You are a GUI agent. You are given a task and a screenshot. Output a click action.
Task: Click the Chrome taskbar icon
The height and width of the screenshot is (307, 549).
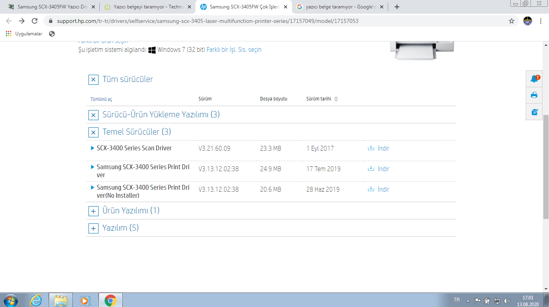pos(110,300)
